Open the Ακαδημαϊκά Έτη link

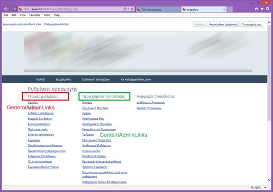(93, 119)
